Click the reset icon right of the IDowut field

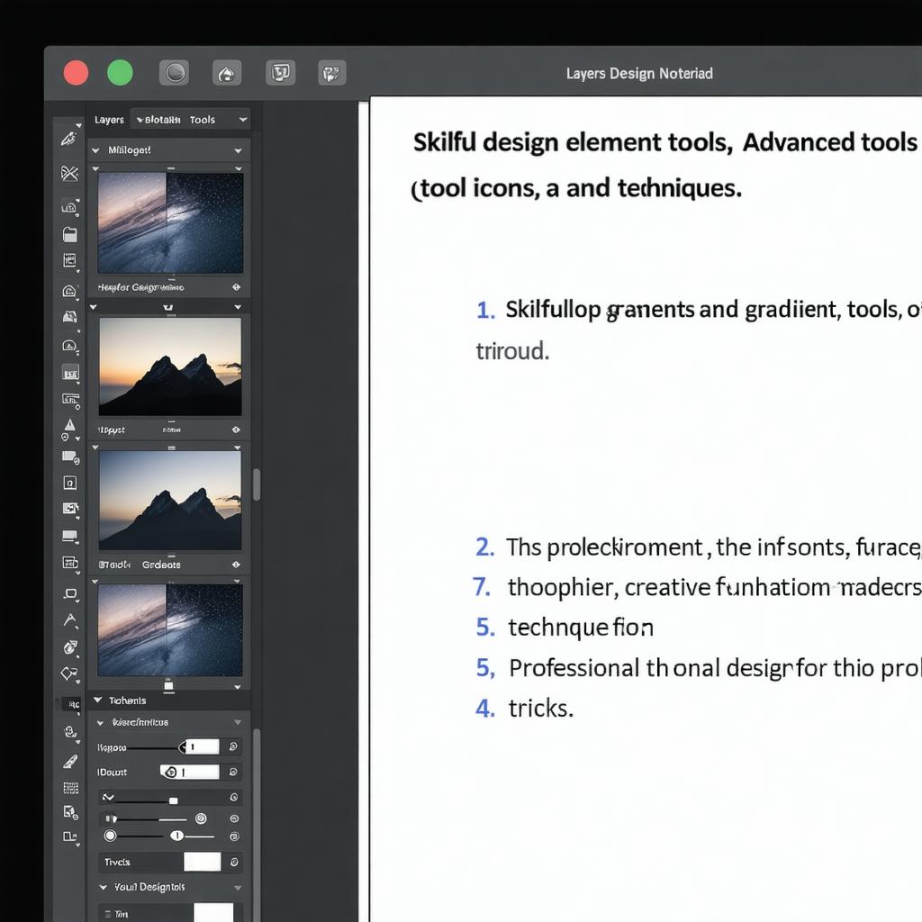coord(233,772)
